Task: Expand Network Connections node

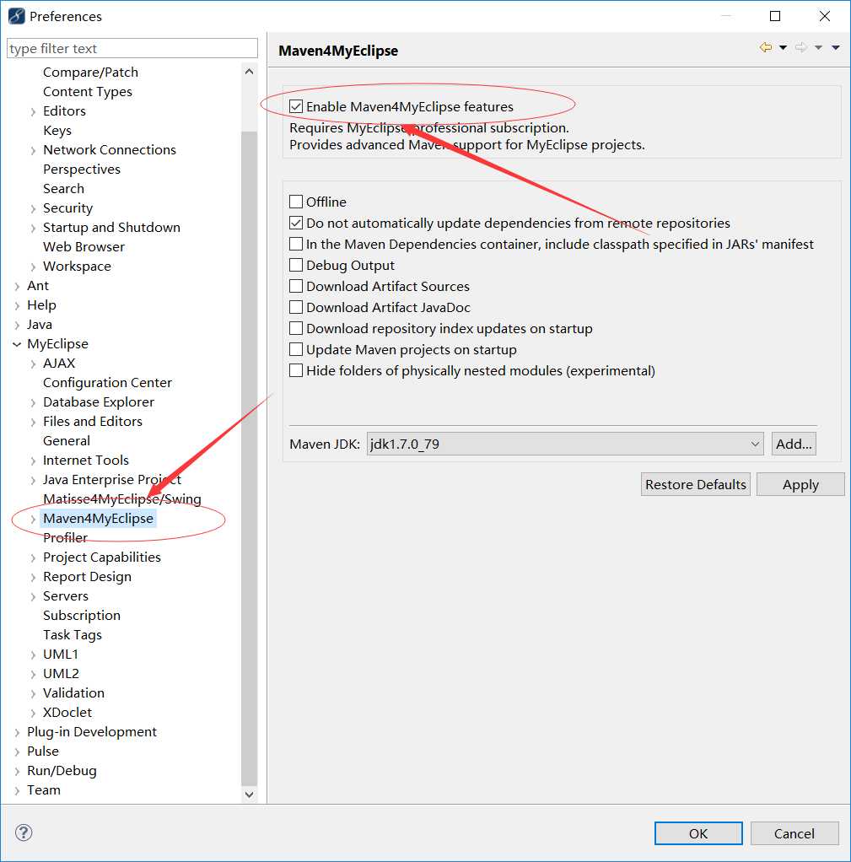Action: pyautogui.click(x=33, y=151)
